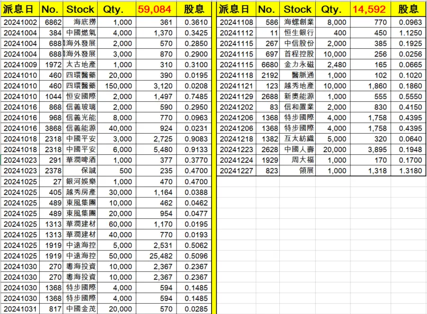
Task: Select the amount cell 25,482
Action: click(156, 256)
